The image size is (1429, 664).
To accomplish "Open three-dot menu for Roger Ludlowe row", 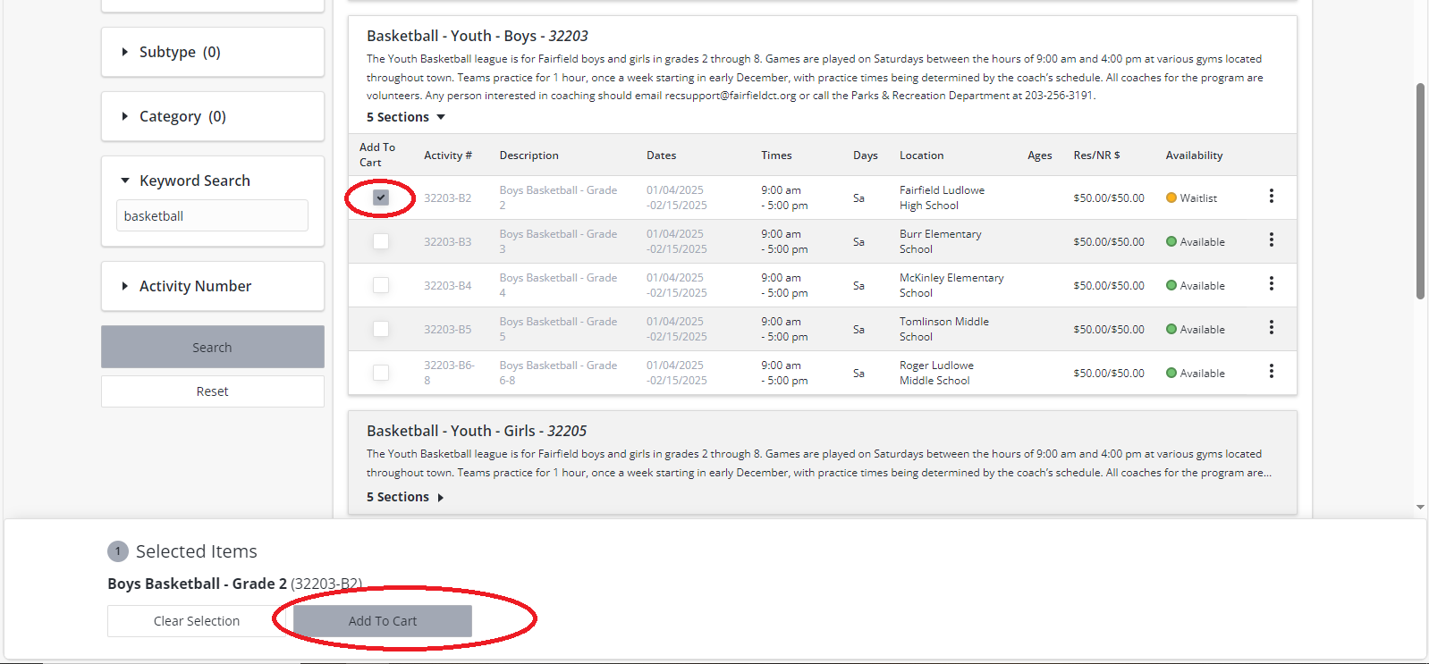I will pos(1271,372).
